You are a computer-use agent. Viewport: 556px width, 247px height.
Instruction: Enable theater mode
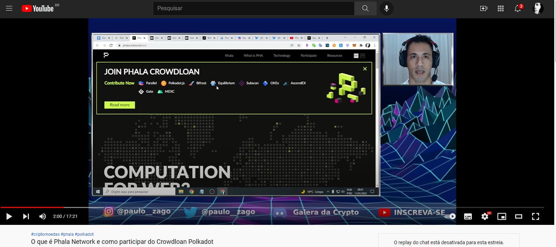[519, 216]
